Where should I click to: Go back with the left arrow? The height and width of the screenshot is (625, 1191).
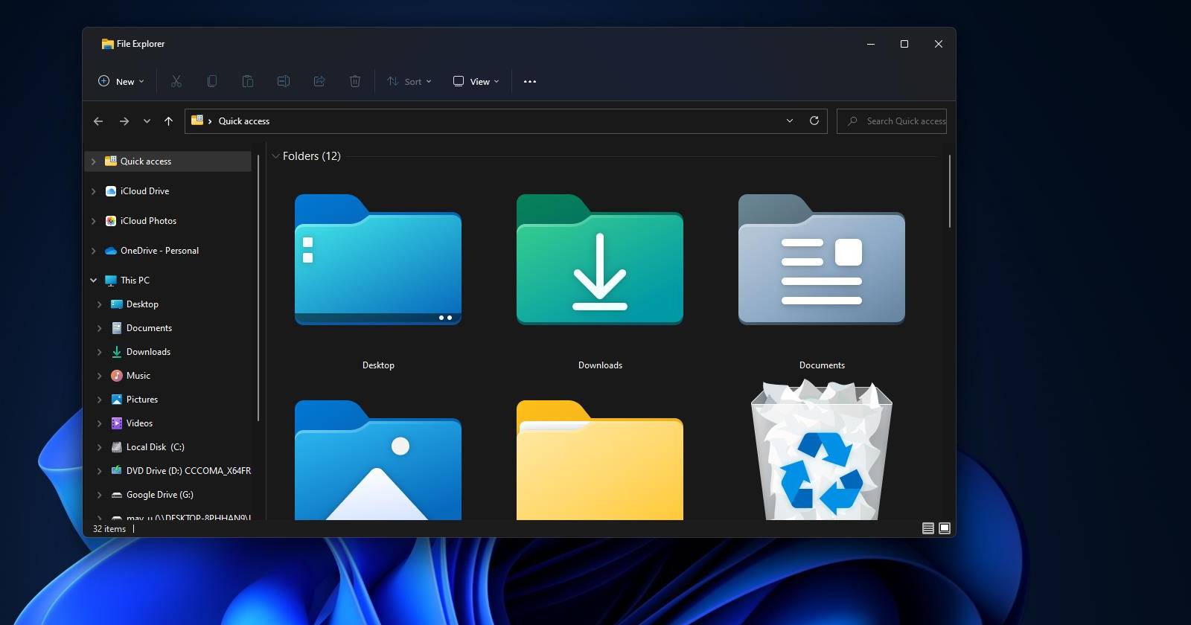point(98,121)
